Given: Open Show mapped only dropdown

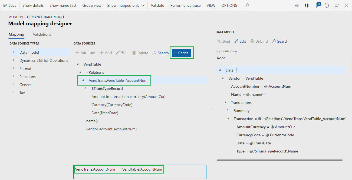Looking at the screenshot, I should [126, 5].
